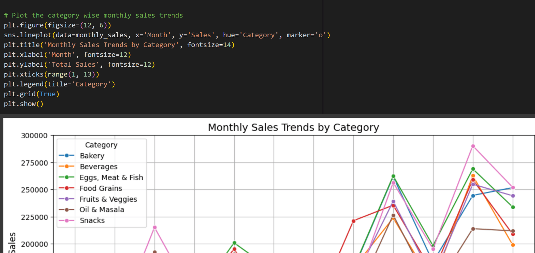Viewport: 535px width, 253px height.
Task: Click the 225000 y-axis tick label
Action: pyautogui.click(x=34, y=217)
